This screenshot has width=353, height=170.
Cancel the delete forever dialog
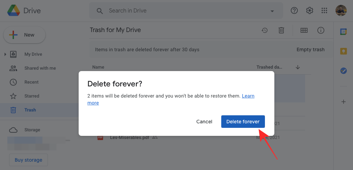(204, 122)
